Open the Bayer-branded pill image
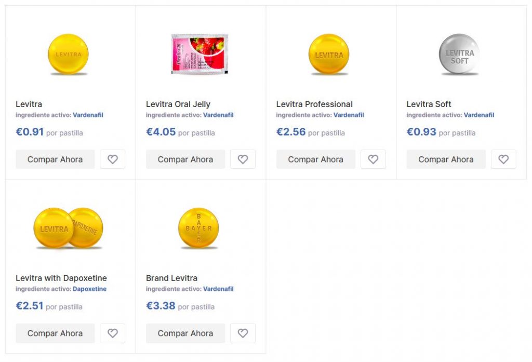This screenshot has height=362, width=532. pyautogui.click(x=198, y=229)
